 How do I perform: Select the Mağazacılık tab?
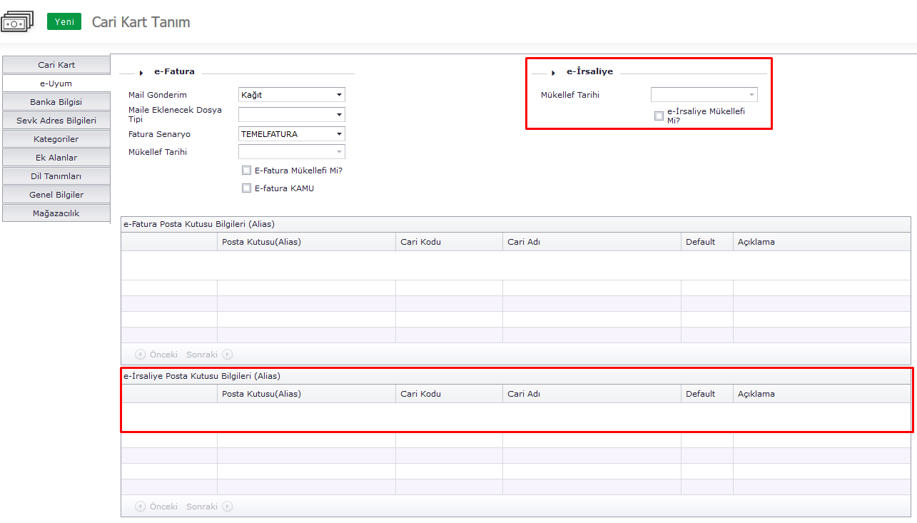(x=56, y=213)
